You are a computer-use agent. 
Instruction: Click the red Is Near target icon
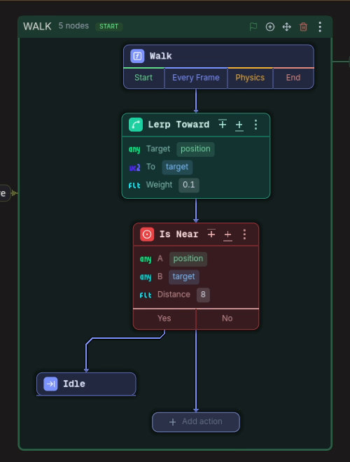coord(147,234)
